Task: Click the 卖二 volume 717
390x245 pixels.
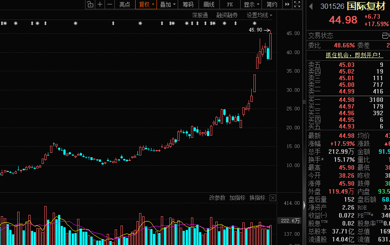Action: [378, 85]
